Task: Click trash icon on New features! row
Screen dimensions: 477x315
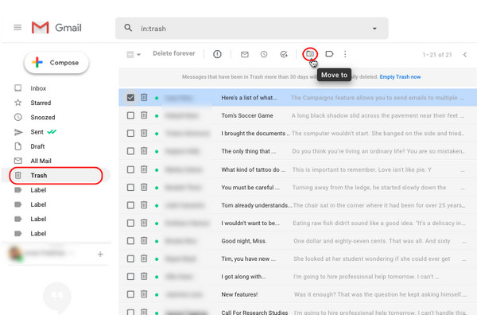Action: click(x=144, y=294)
